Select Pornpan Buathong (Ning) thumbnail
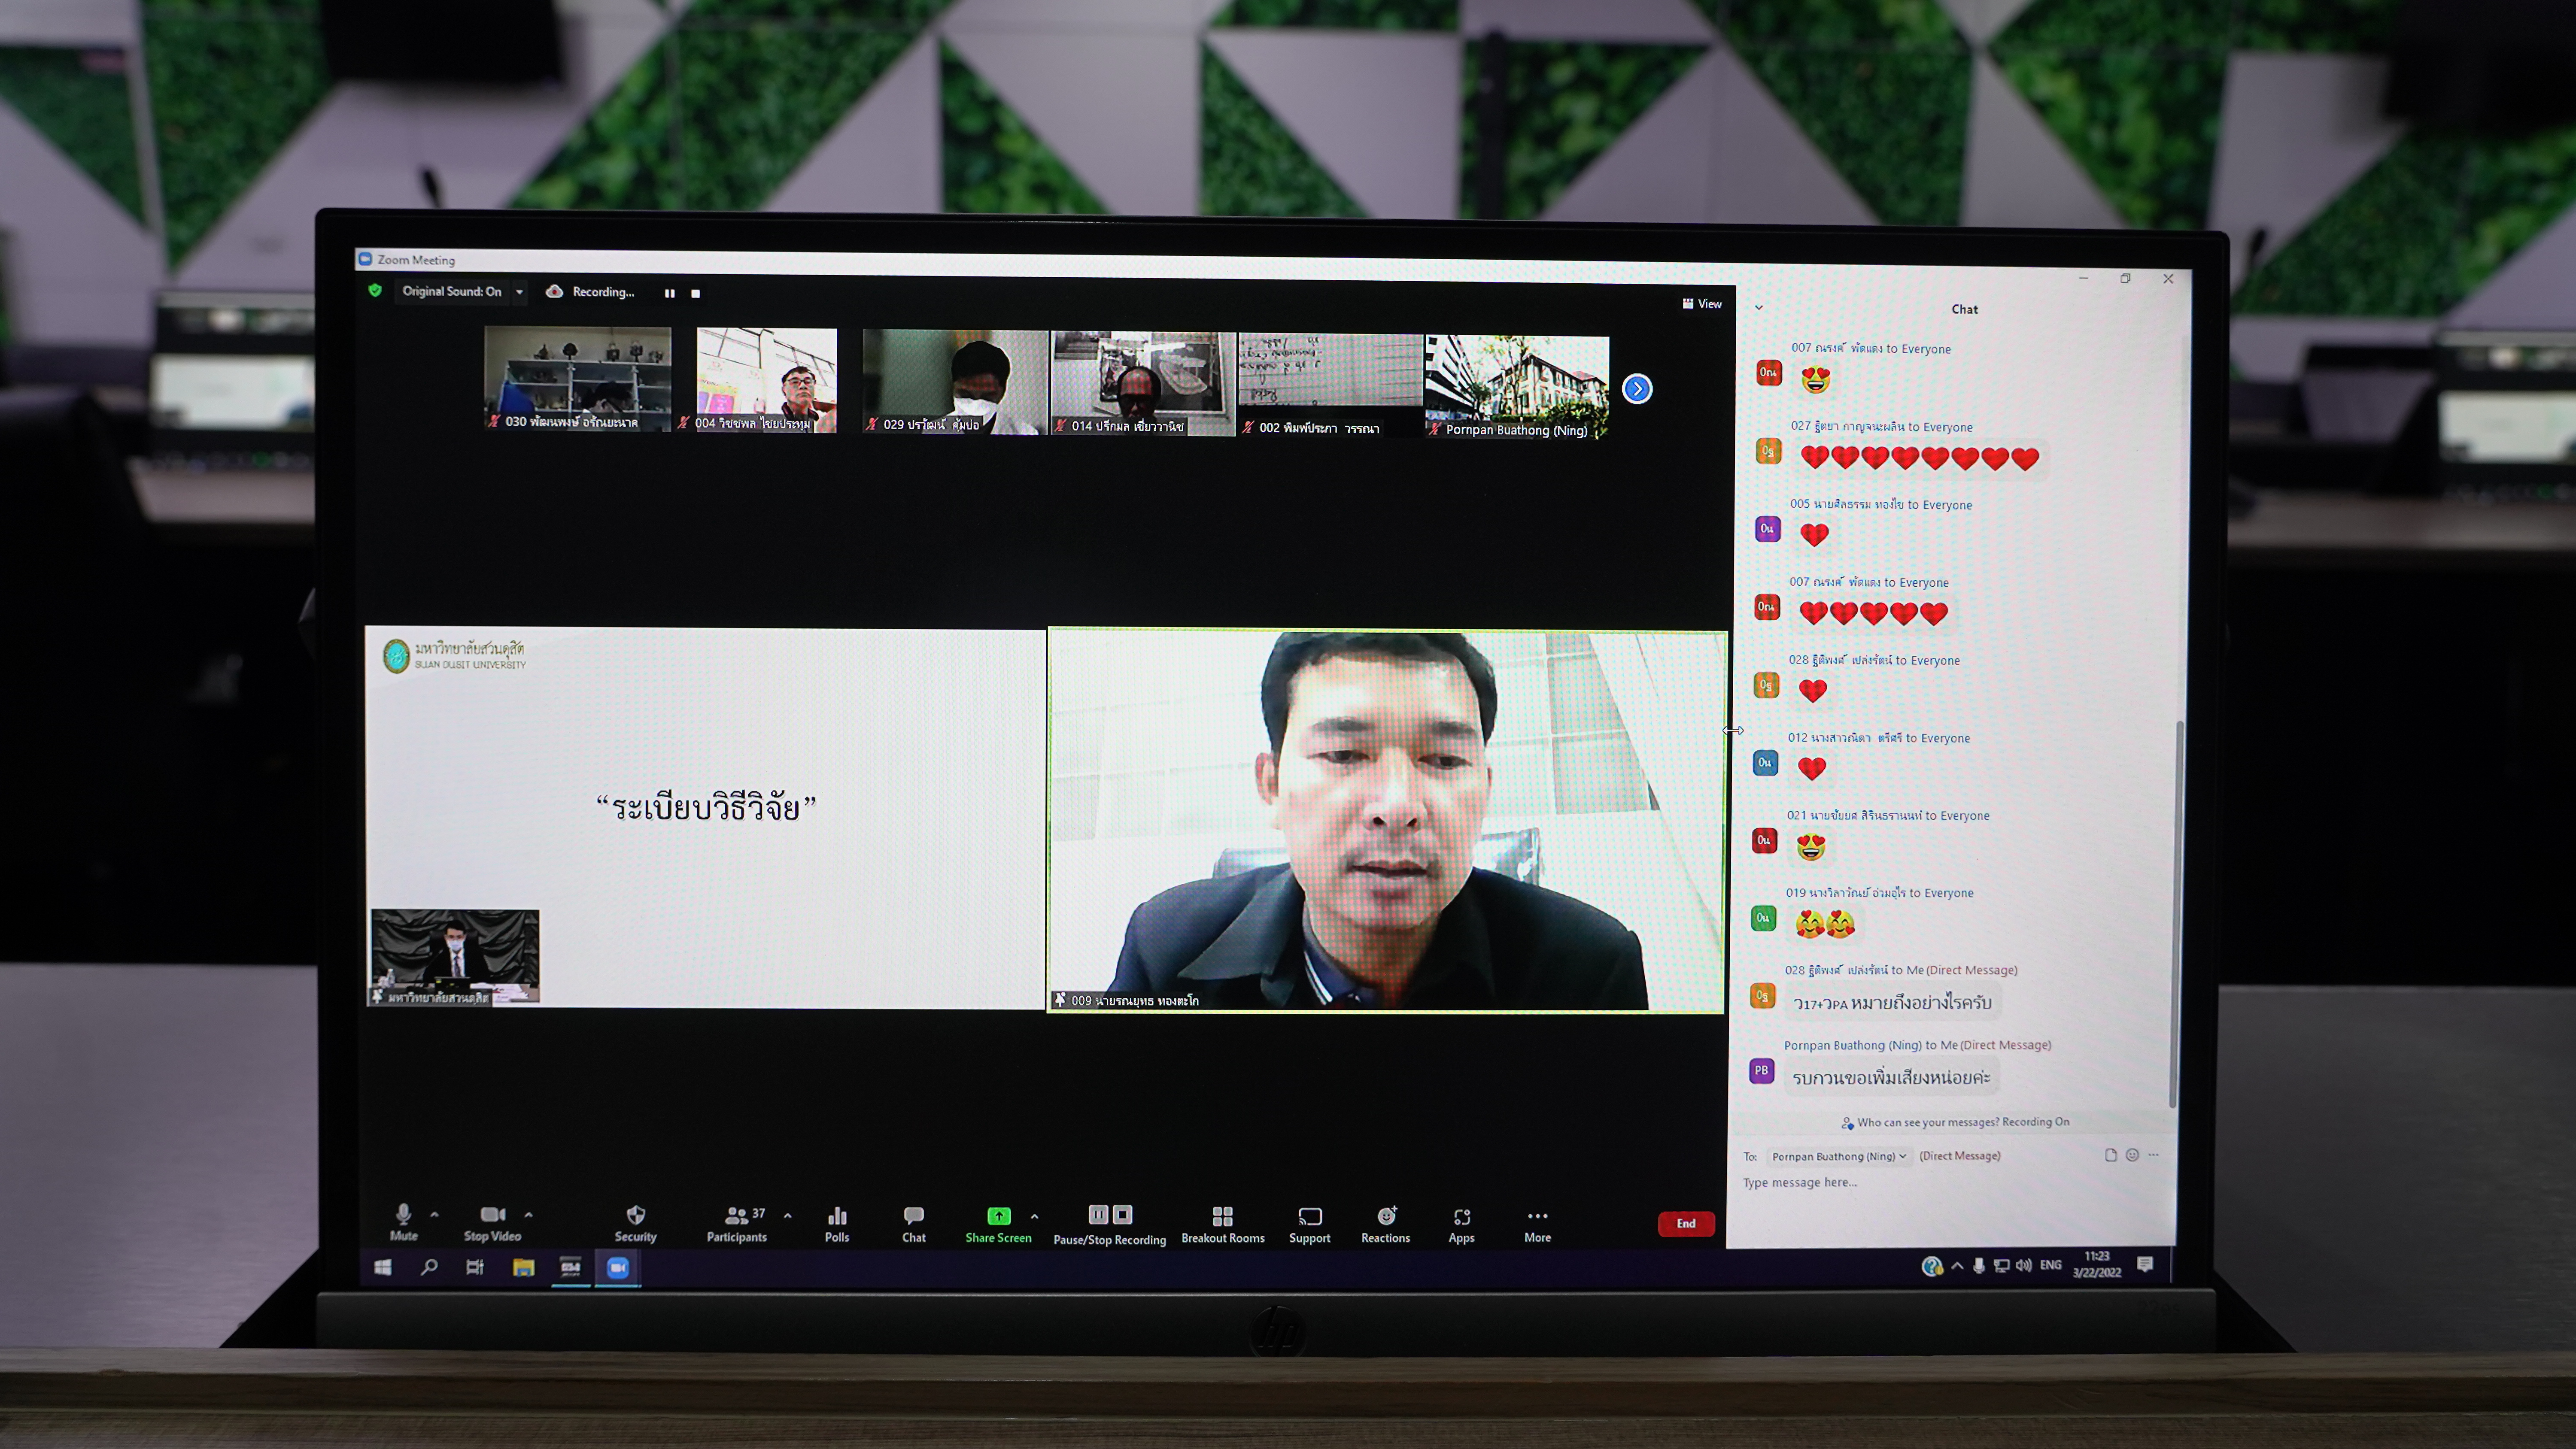 [1516, 387]
